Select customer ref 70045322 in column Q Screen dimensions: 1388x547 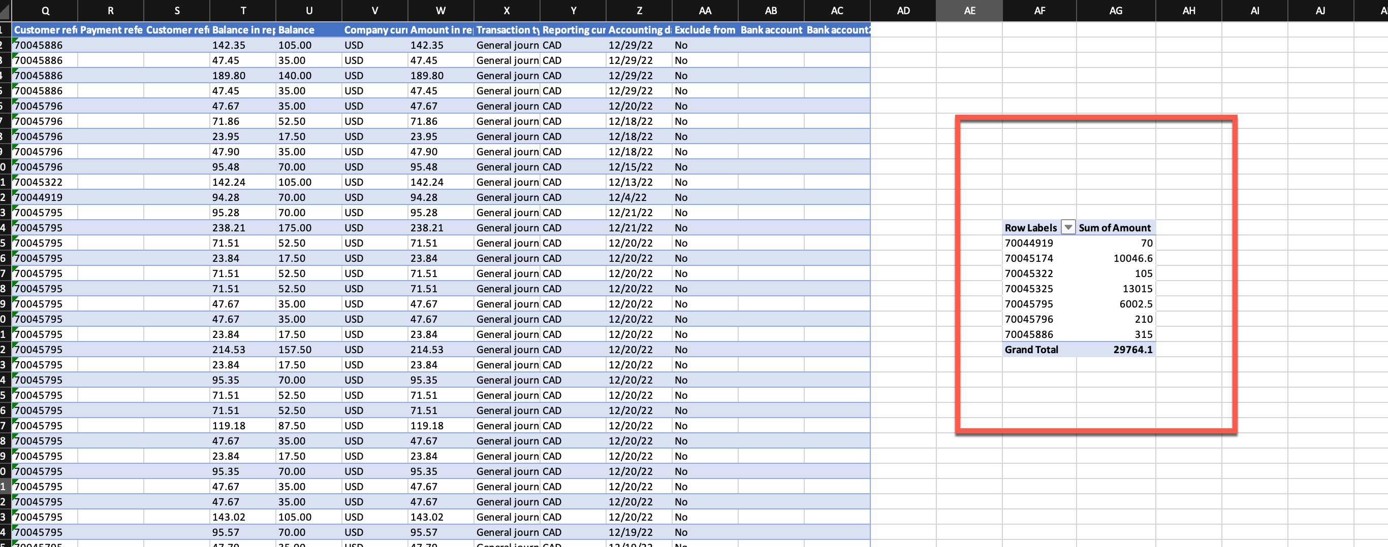pyautogui.click(x=45, y=182)
